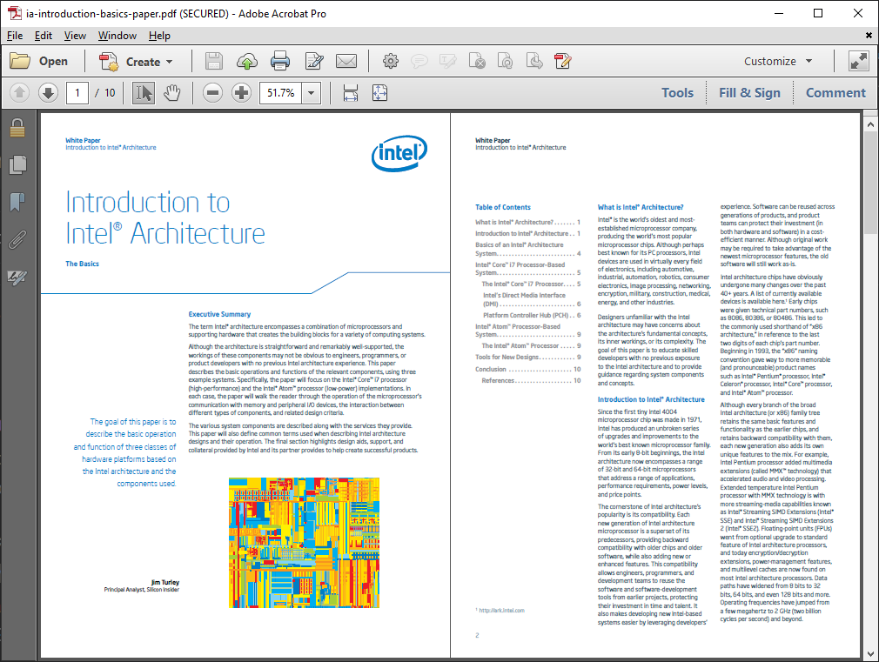Viewport: 879px width, 662px height.
Task: Click fit one full page icon
Action: (x=379, y=93)
